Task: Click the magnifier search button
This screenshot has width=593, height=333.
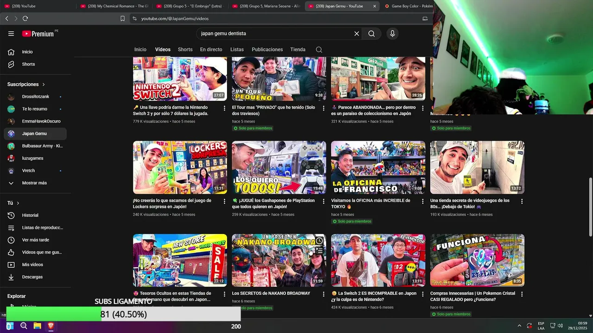Action: [372, 34]
